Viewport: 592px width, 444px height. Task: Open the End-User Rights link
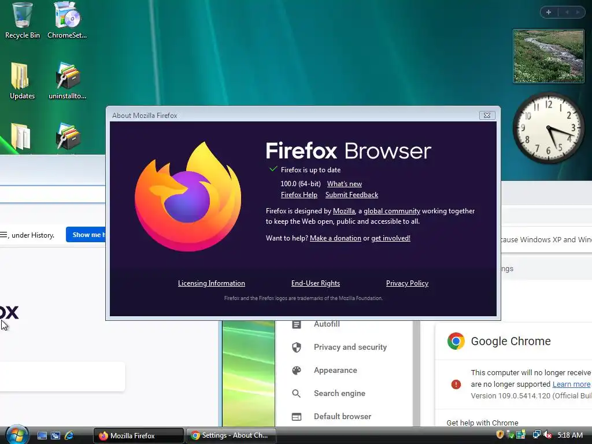click(316, 283)
